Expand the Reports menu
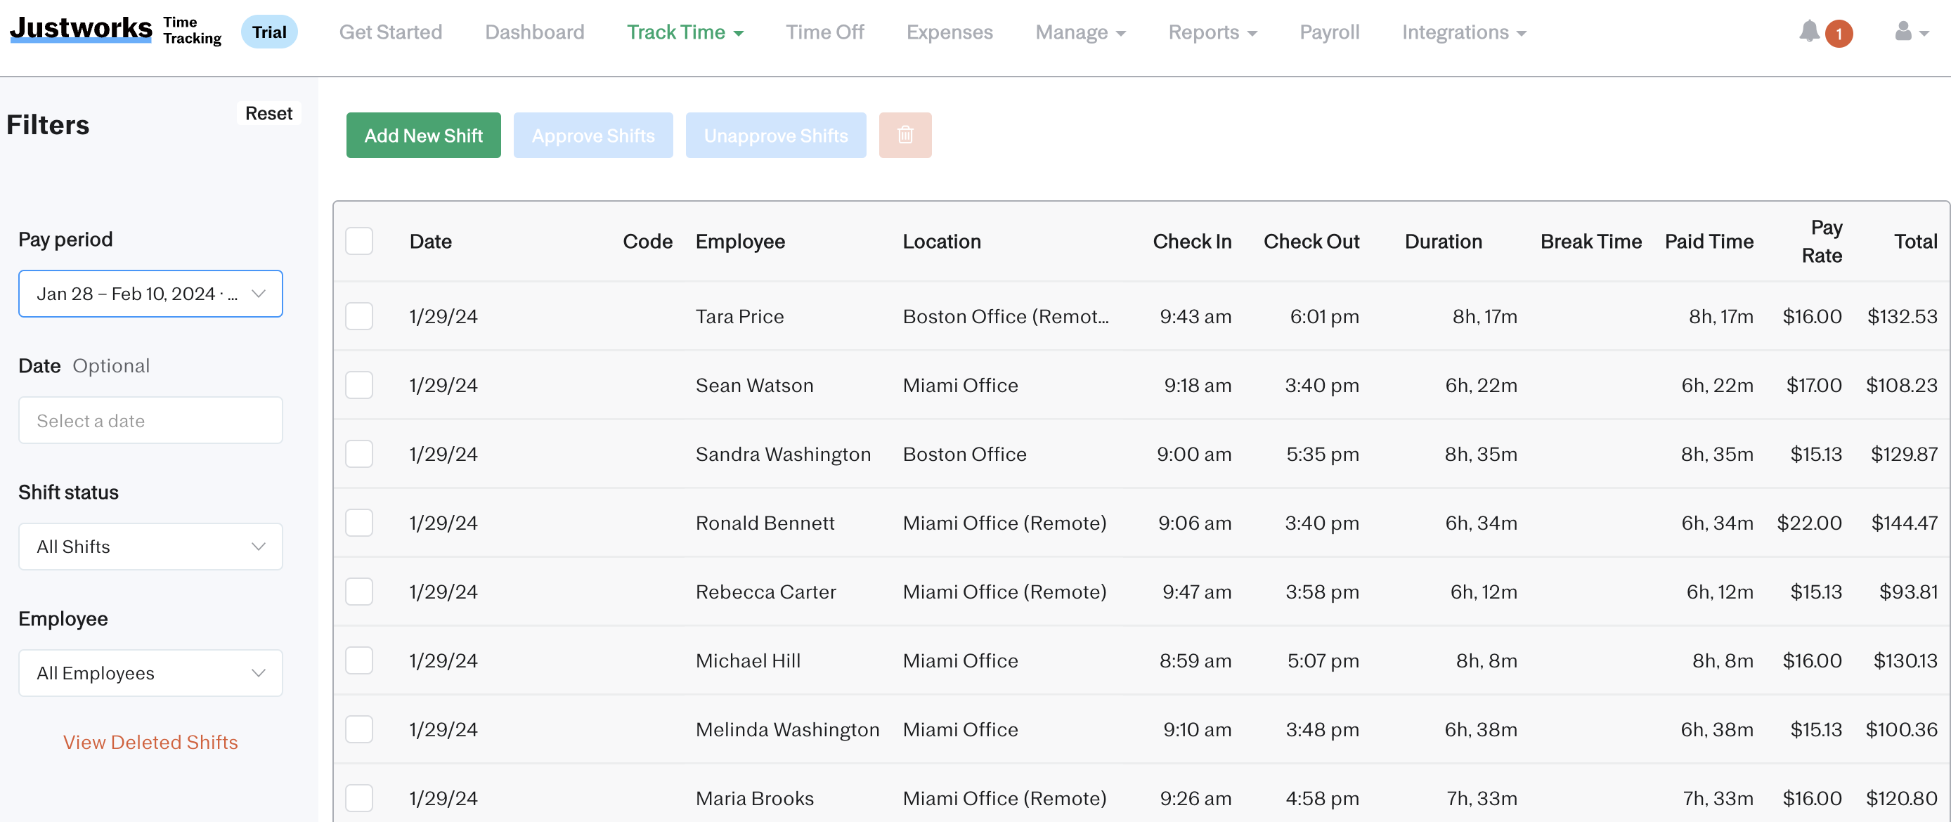The width and height of the screenshot is (1951, 822). pyautogui.click(x=1212, y=32)
